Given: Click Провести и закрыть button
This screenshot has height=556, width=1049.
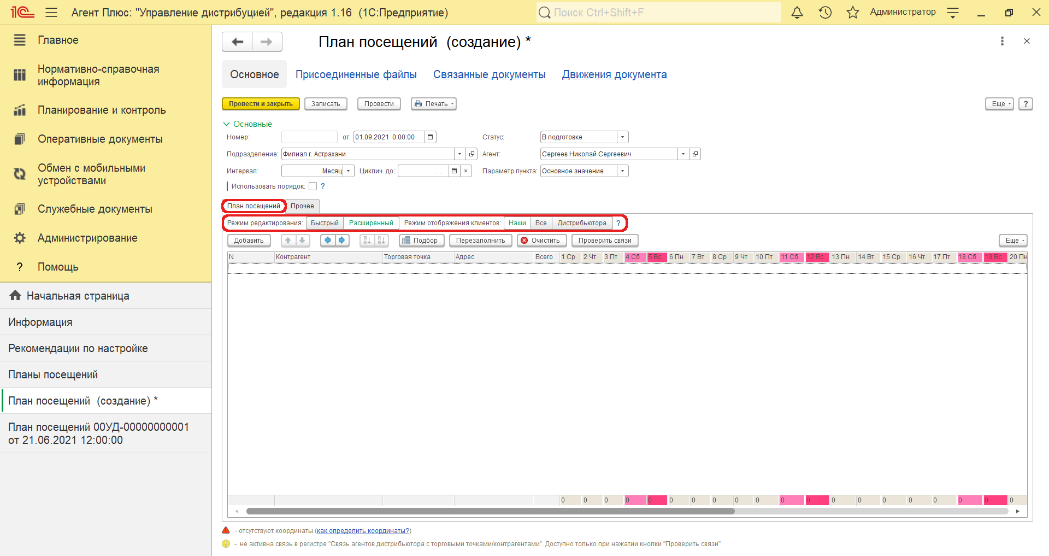Looking at the screenshot, I should (261, 104).
